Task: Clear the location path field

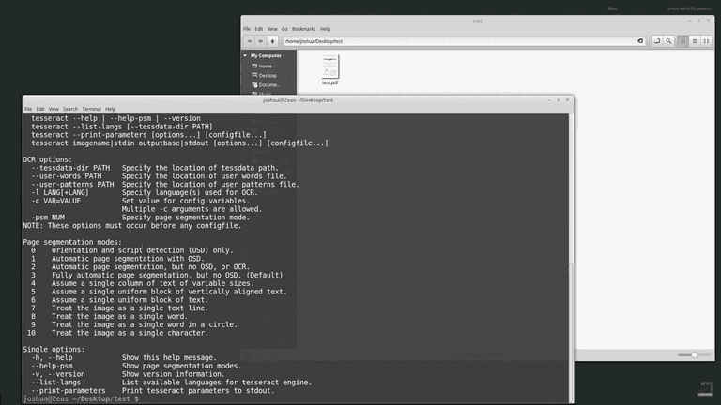Action: [640, 41]
